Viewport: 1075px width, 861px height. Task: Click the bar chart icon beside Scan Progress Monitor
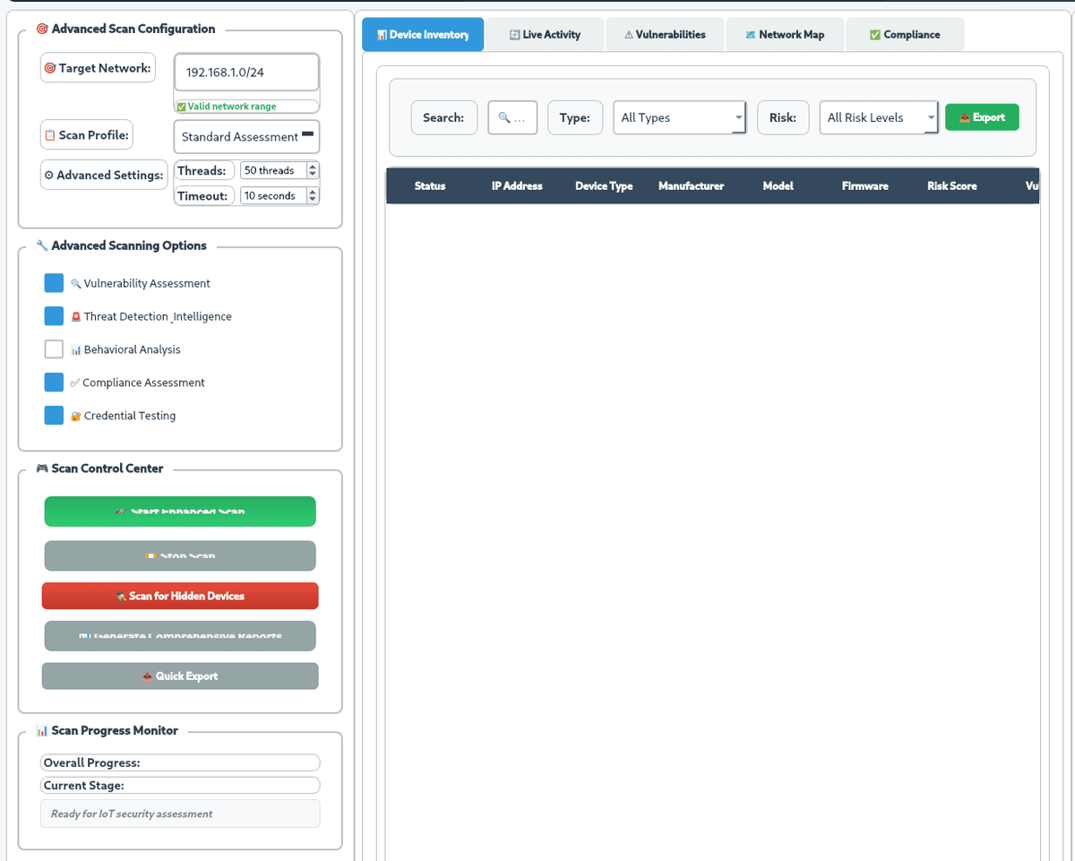(41, 730)
